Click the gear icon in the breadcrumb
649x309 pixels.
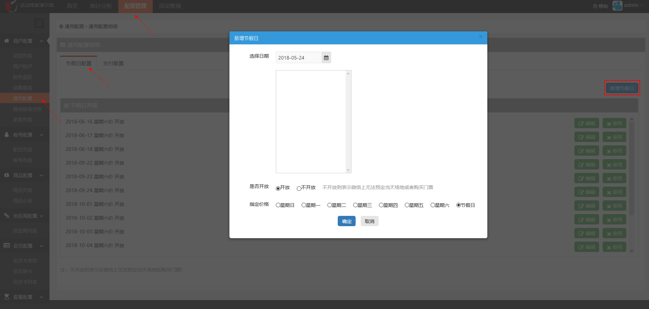pos(61,26)
